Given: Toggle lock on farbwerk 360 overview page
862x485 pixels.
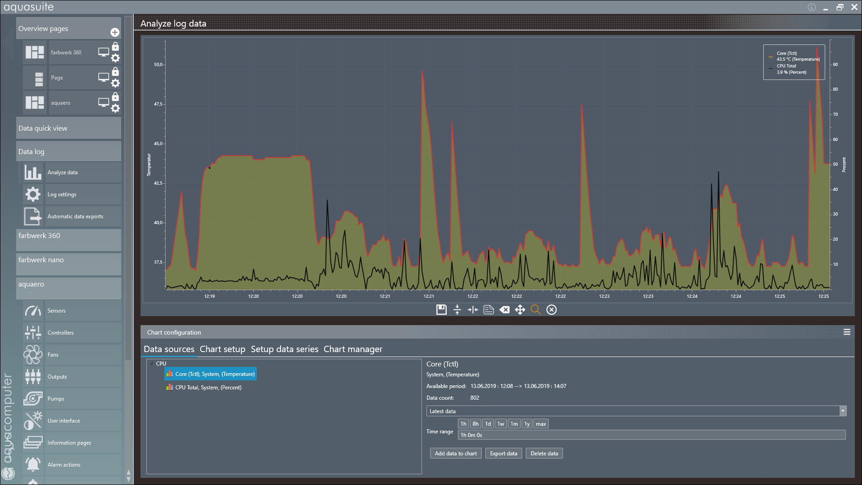Looking at the screenshot, I should 115,47.
